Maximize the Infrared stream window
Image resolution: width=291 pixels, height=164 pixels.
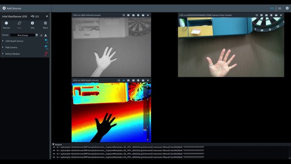[x=143, y=15]
